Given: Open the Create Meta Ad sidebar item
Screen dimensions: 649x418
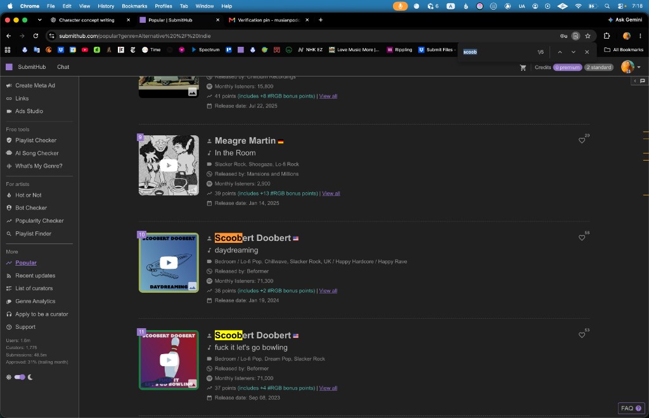Looking at the screenshot, I should click(x=35, y=85).
